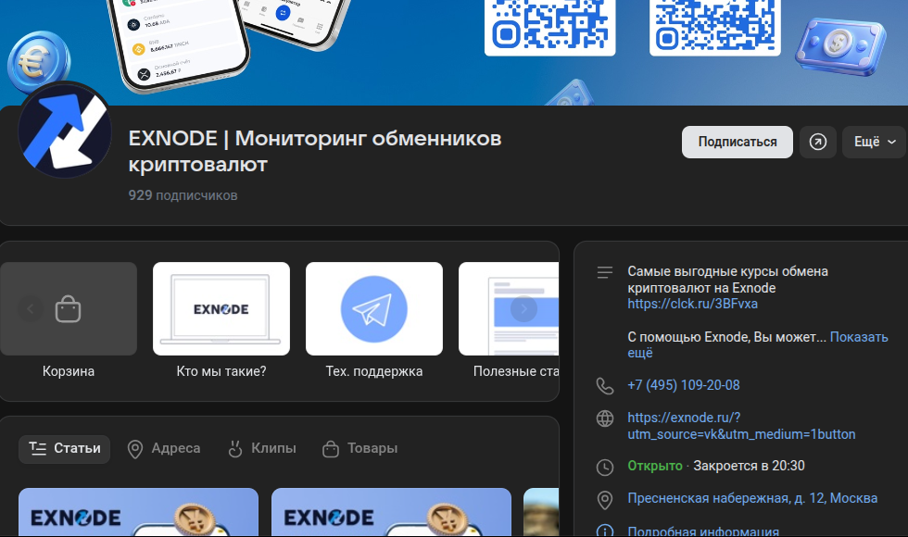Open the exnode.ru website link

[x=741, y=426]
